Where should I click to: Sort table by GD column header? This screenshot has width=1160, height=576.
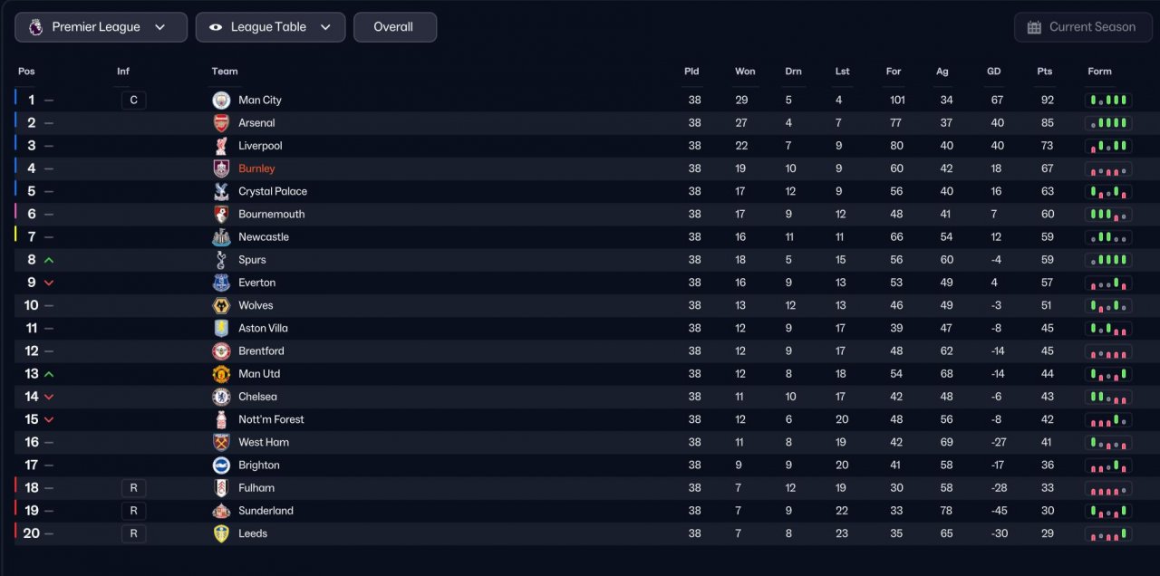[x=994, y=72]
